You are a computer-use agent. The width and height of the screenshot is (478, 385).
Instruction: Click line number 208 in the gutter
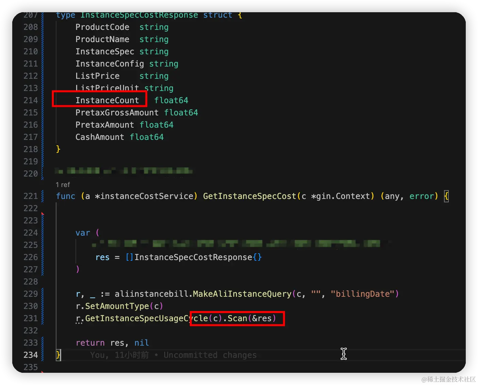point(31,27)
